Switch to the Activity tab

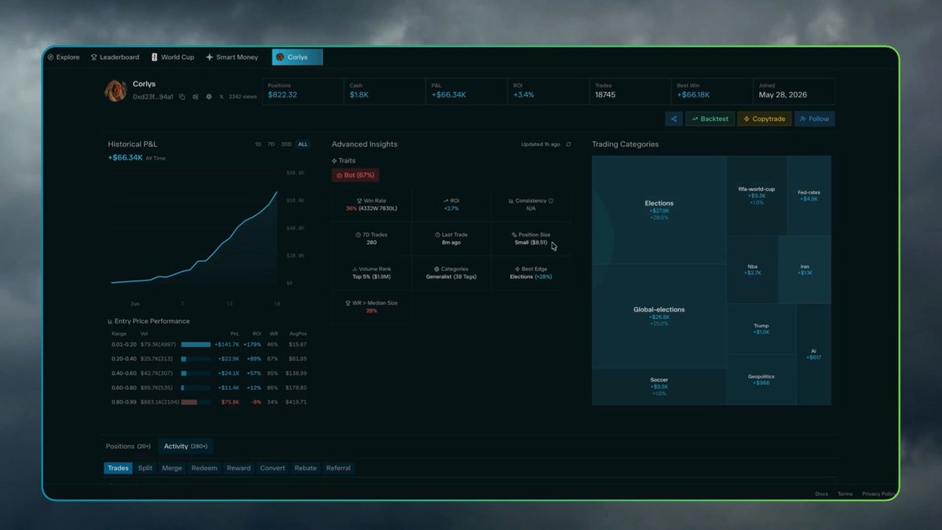185,446
